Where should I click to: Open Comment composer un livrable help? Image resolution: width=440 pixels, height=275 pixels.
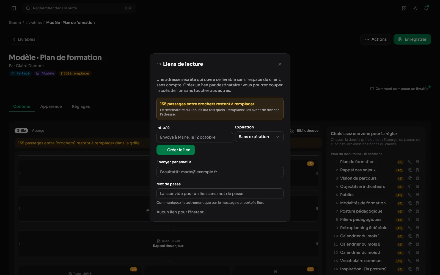point(399,89)
